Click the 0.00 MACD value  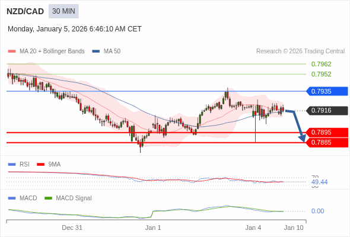point(317,211)
